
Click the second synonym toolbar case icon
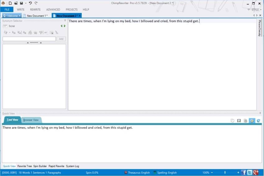coord(14,33)
